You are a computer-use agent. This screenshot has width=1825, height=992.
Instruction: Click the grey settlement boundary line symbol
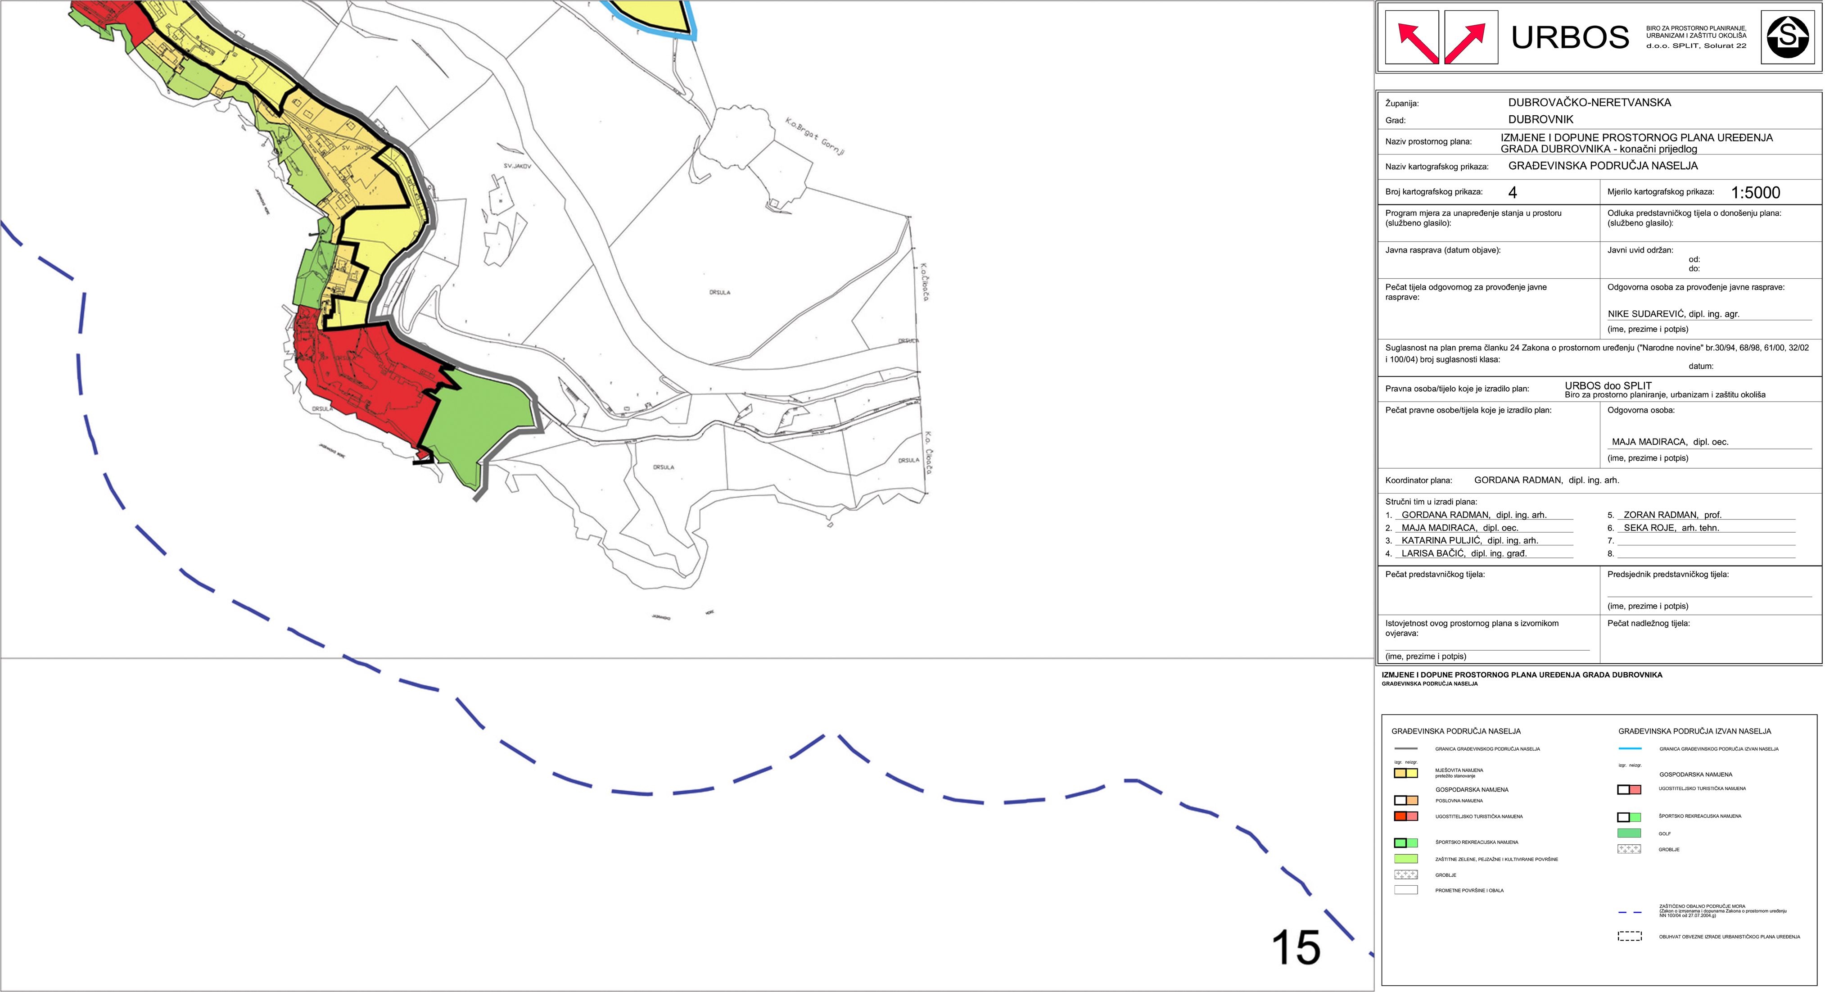point(1405,748)
